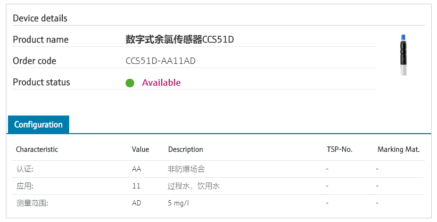Click the 过程水，饮用水 description
This screenshot has width=437, height=222.
coord(193,186)
